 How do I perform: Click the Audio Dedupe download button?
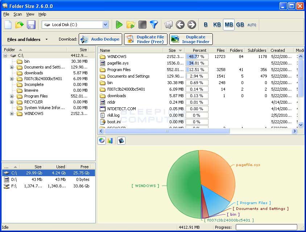pyautogui.click(x=100, y=39)
